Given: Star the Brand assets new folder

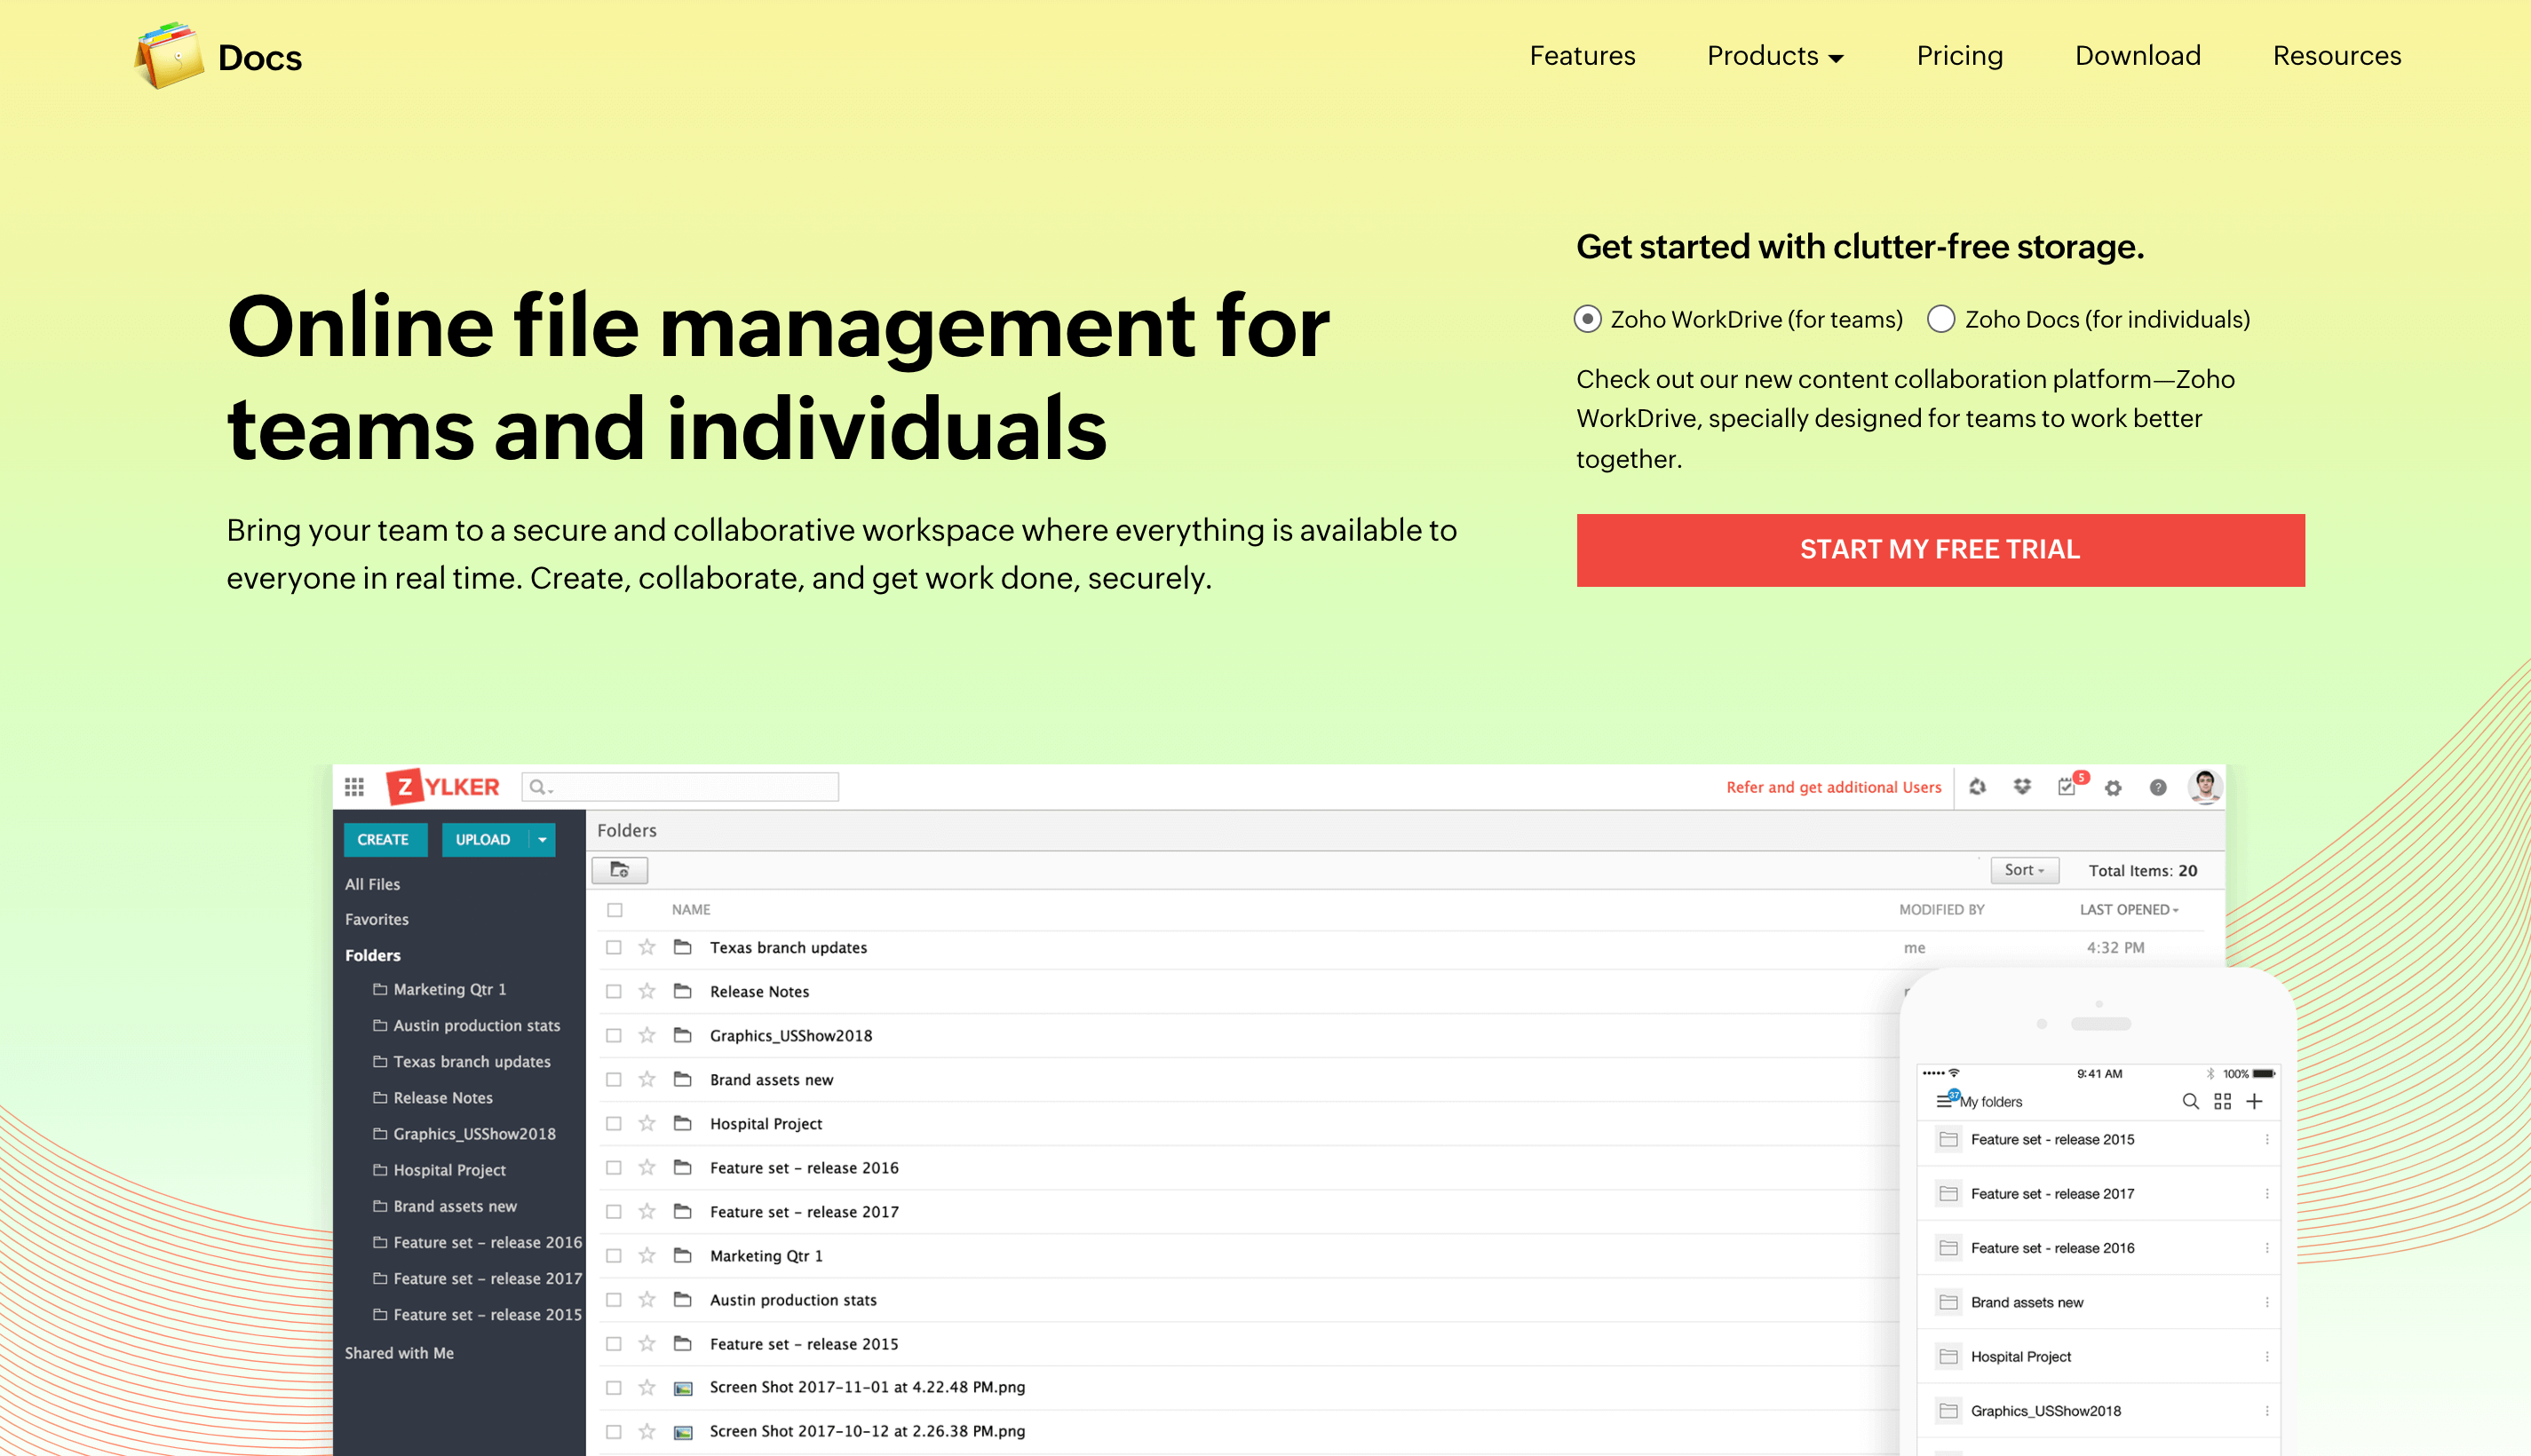Looking at the screenshot, I should [647, 1079].
